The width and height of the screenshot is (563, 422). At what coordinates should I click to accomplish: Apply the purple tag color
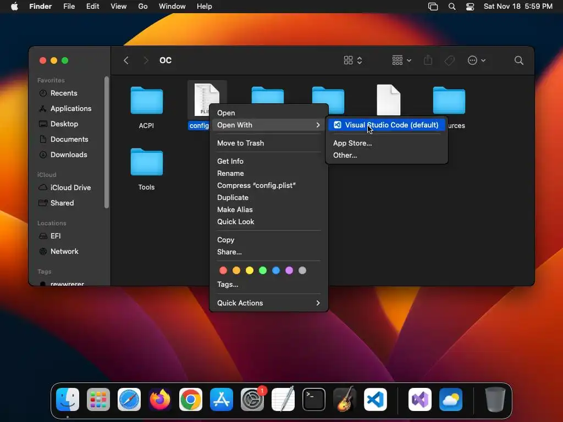(x=289, y=270)
